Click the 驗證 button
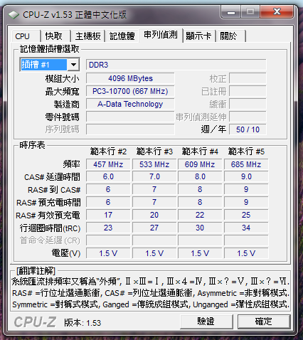Image resolution: width=303 pixels, height=340 pixels. pos(206,322)
